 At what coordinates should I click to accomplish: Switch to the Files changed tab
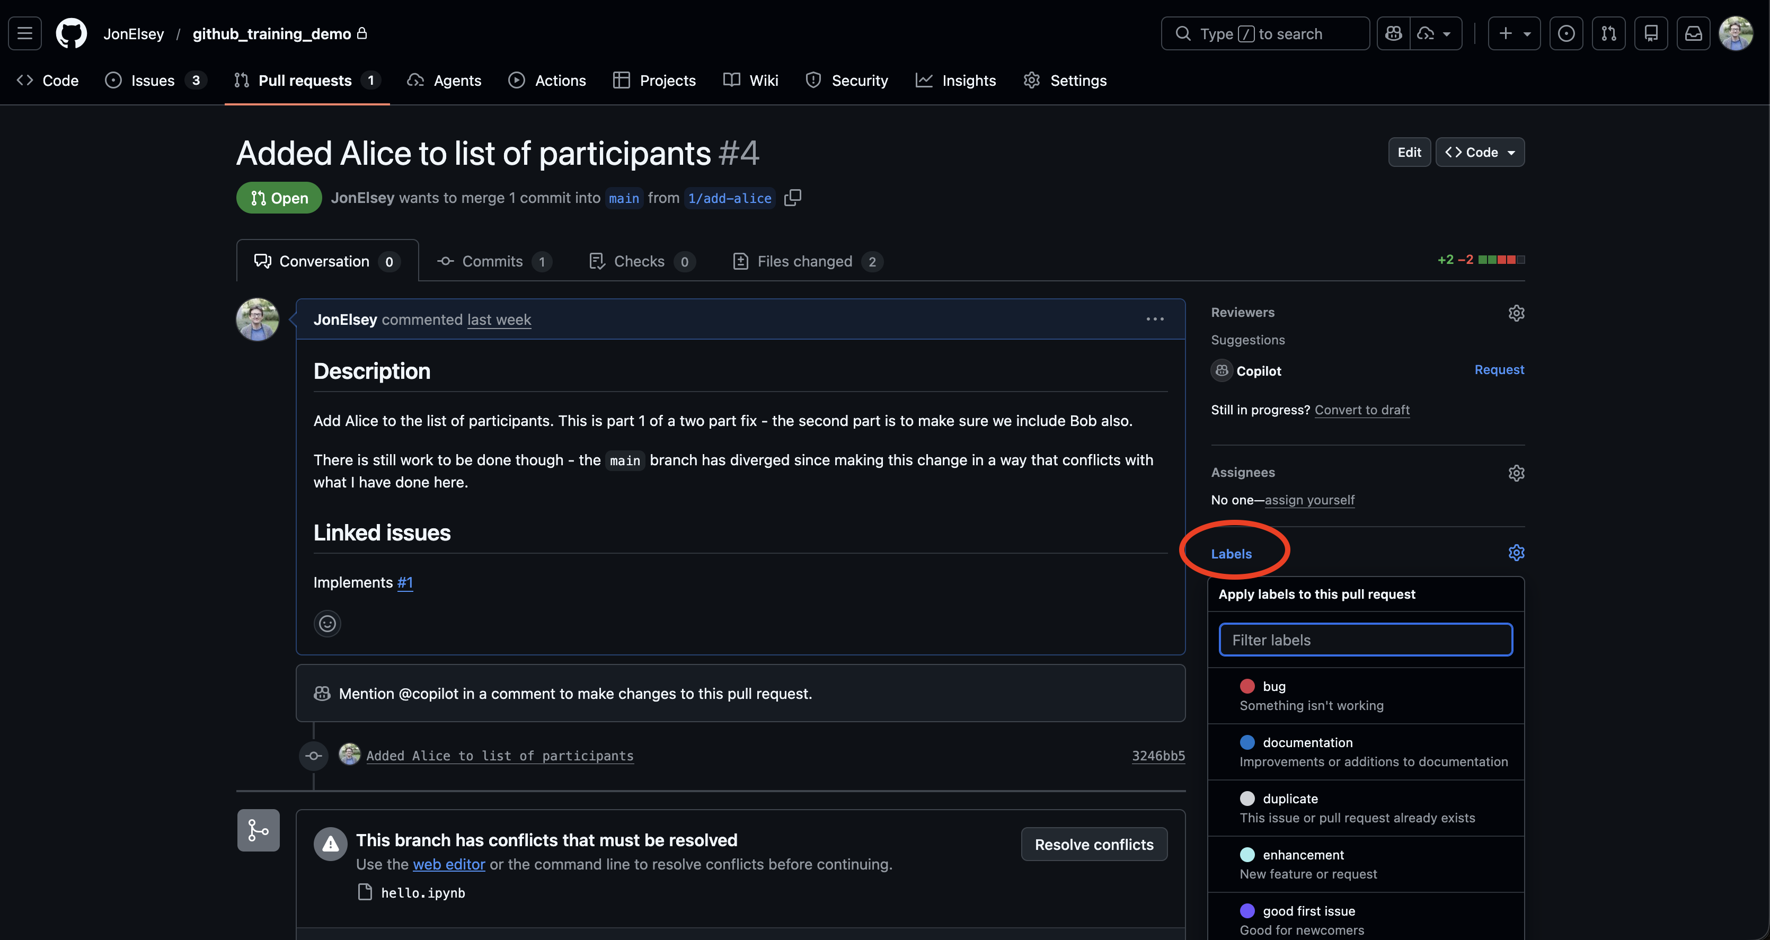(x=806, y=261)
